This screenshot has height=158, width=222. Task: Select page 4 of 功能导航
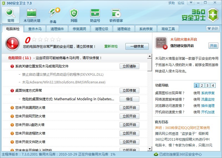click(213, 85)
